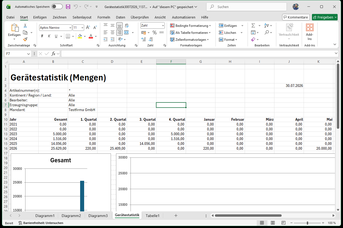Click the increase indent icon
This screenshot has height=228, width=343.
(x=113, y=39)
